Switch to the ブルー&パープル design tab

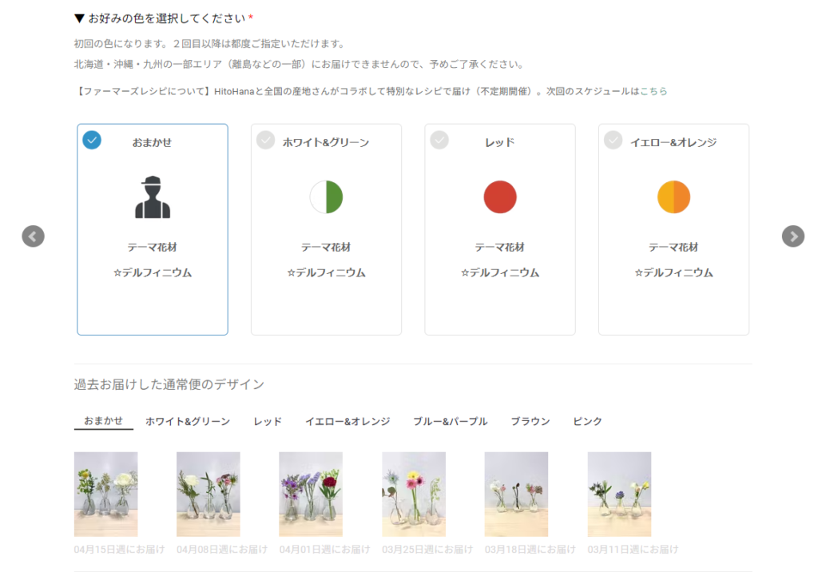point(450,421)
